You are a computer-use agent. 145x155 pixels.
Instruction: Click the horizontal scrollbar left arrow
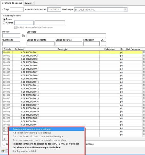point(4,139)
